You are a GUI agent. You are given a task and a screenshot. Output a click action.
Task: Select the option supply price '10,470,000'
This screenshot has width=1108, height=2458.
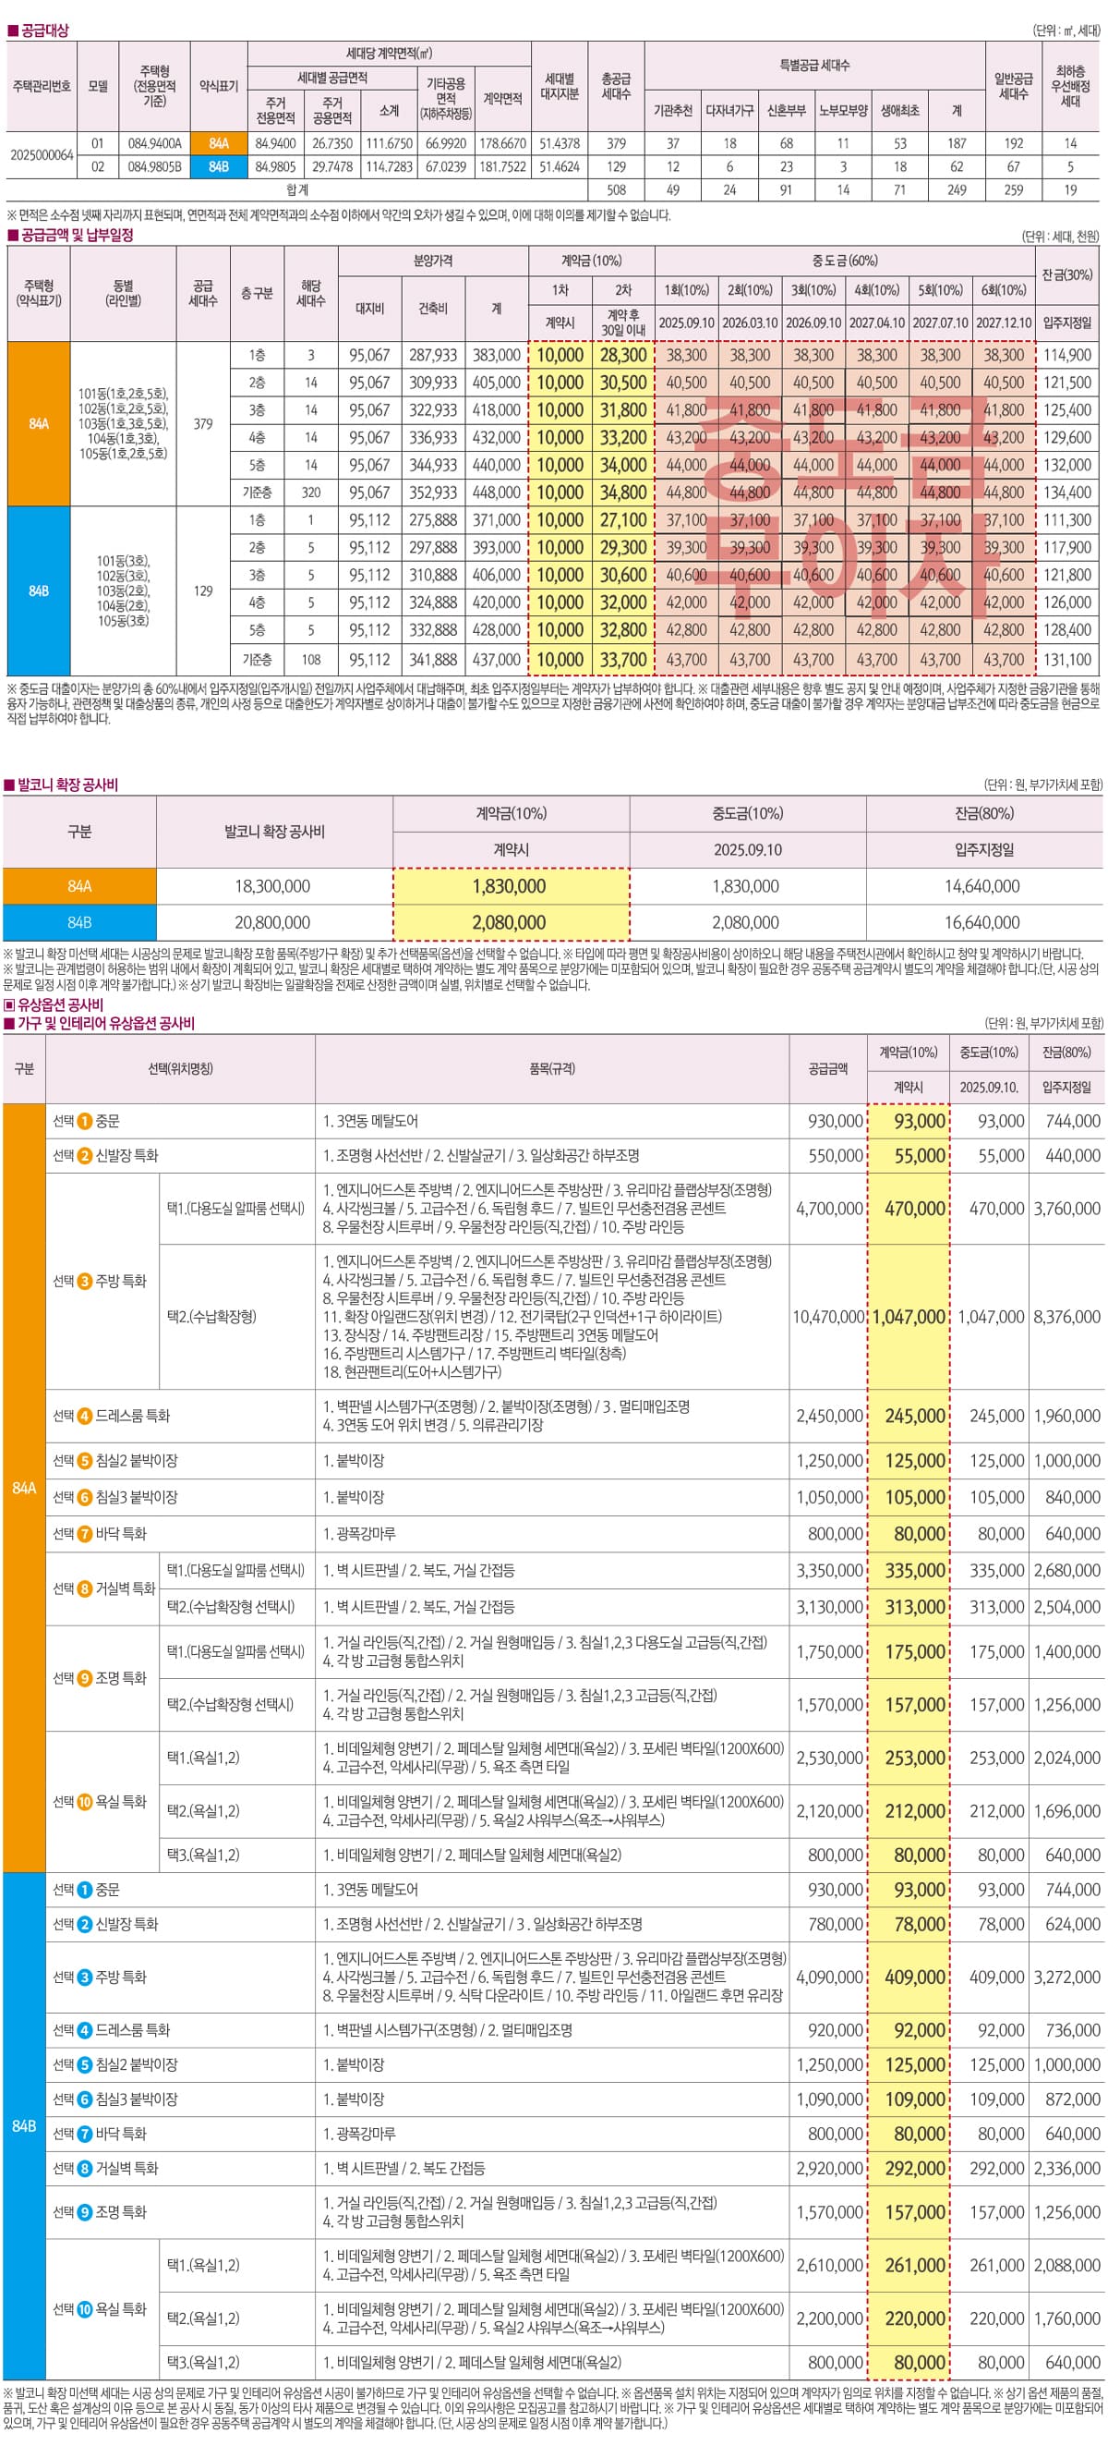click(827, 1316)
